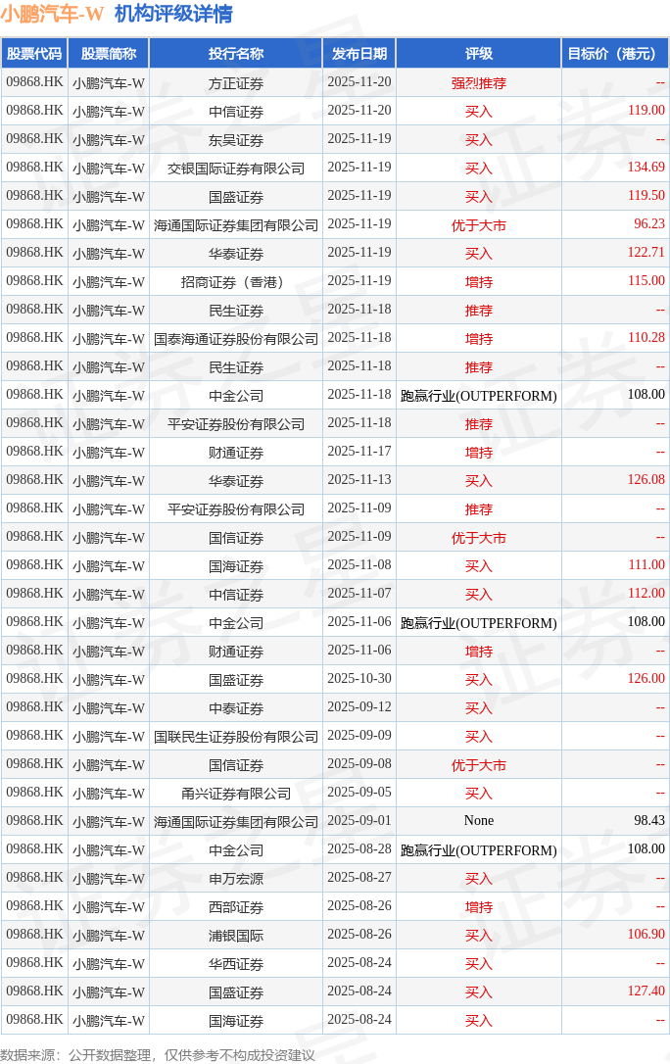Click the 股票代码 column header

[x=34, y=54]
